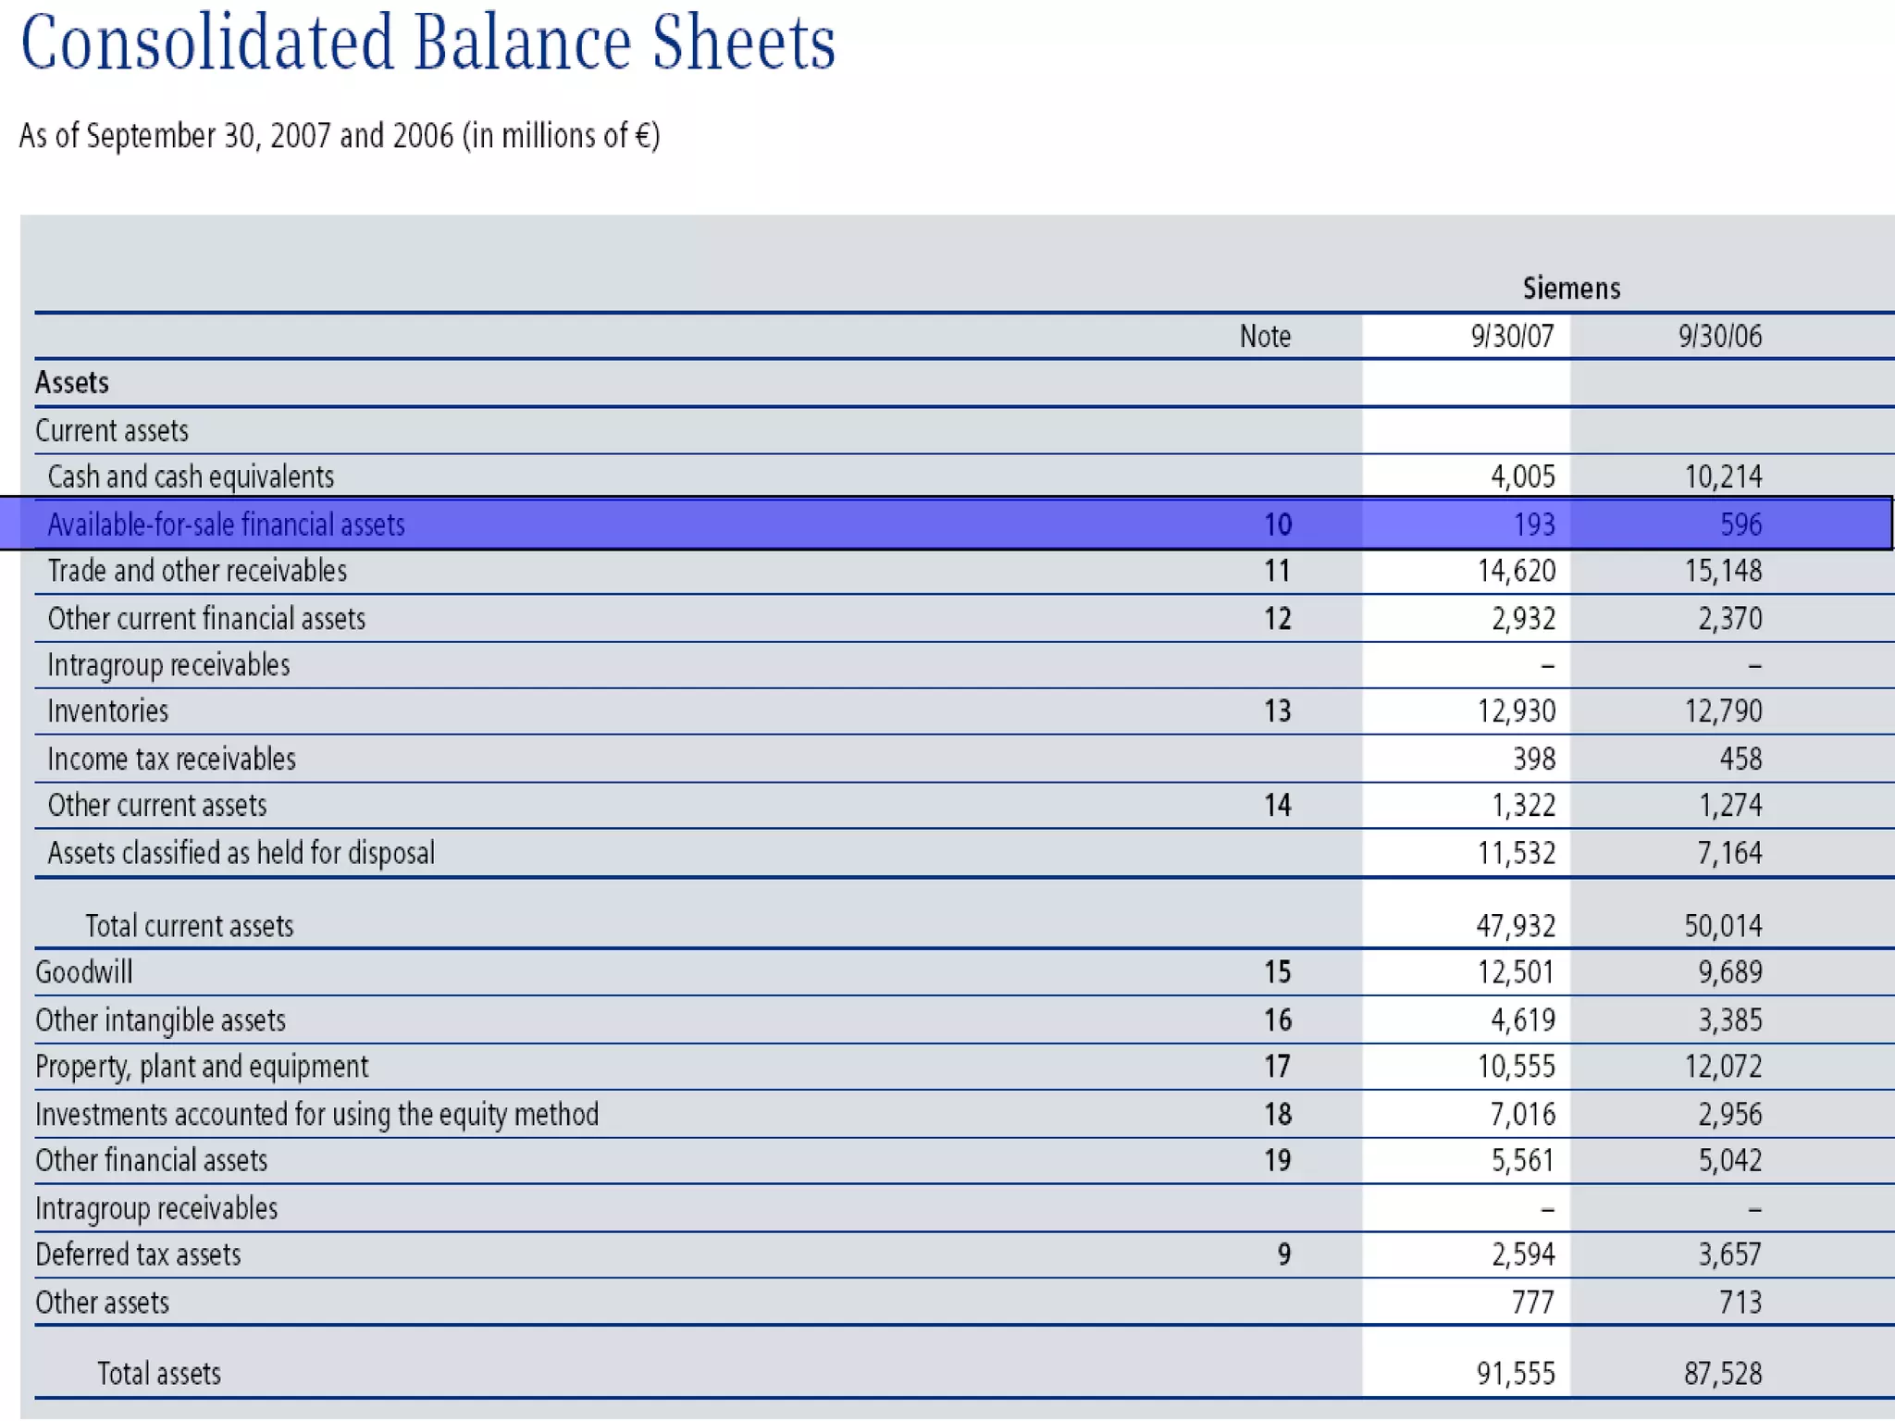Click note number 15 beside Goodwill
Image resolution: width=1895 pixels, height=1421 pixels.
(x=1277, y=972)
